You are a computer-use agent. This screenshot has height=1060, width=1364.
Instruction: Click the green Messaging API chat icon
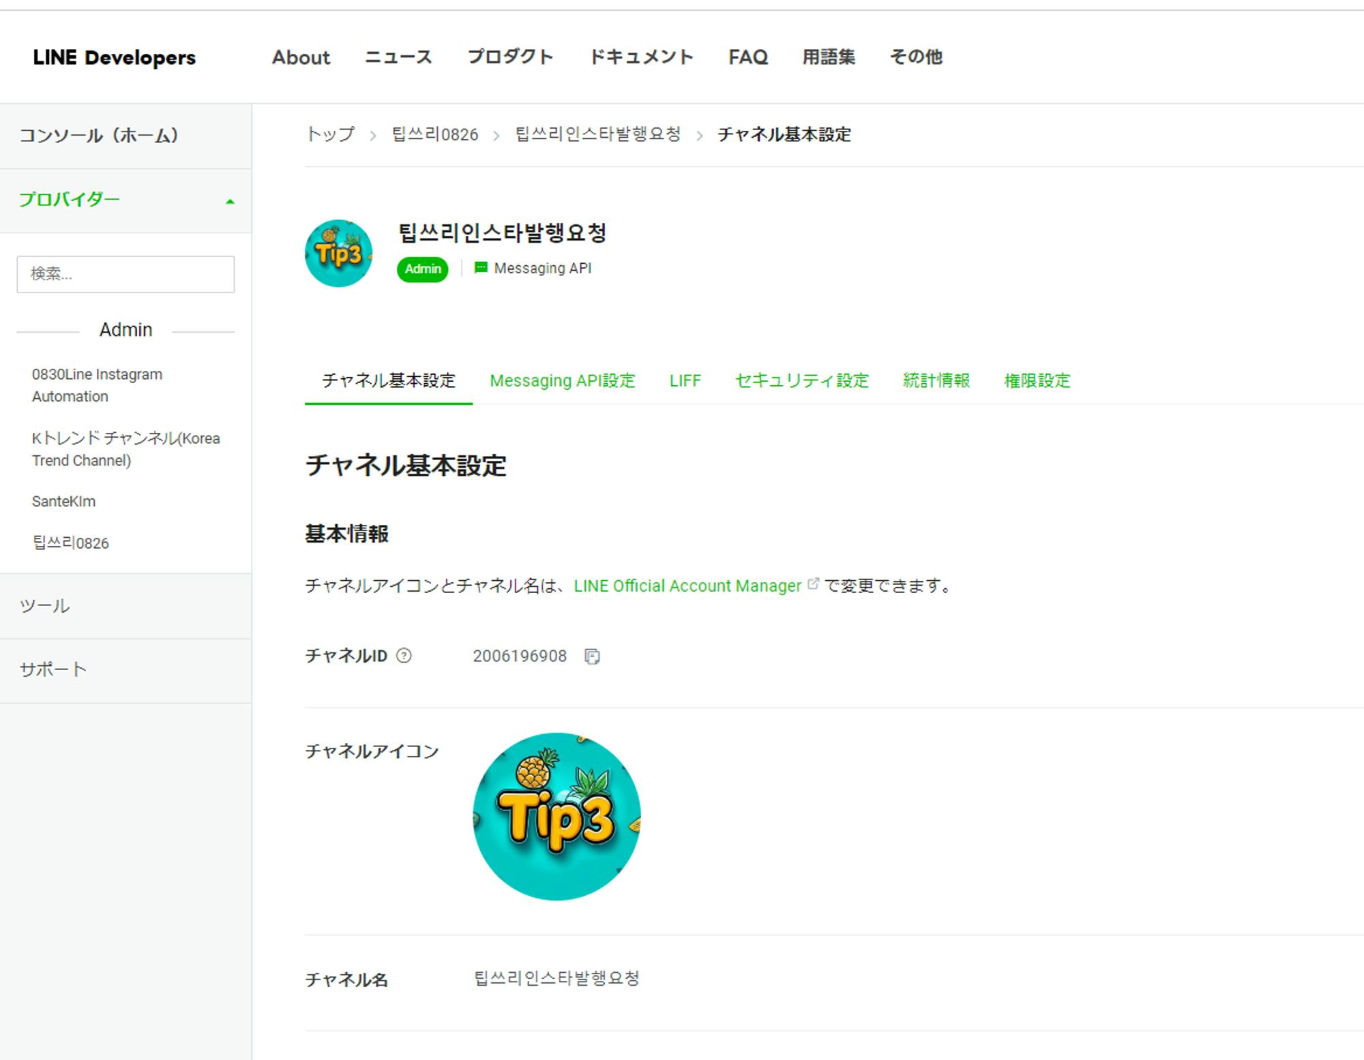pos(481,268)
